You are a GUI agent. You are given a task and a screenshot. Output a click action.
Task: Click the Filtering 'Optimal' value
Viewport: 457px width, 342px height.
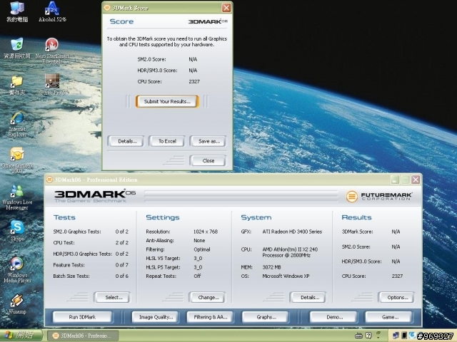coord(202,249)
